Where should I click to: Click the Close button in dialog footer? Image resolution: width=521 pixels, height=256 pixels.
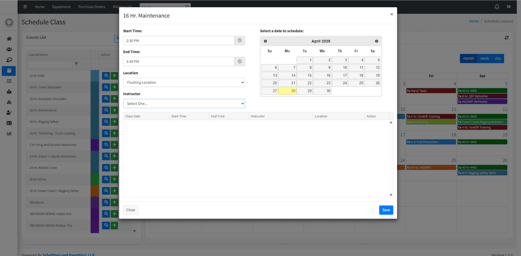[x=131, y=210]
